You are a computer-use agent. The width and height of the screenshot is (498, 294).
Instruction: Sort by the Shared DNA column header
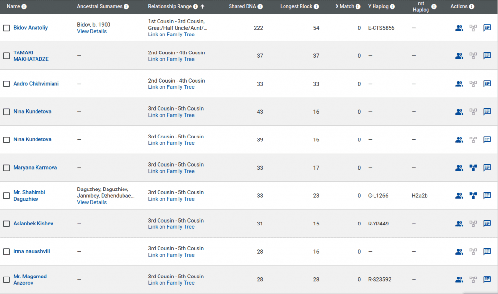(243, 7)
